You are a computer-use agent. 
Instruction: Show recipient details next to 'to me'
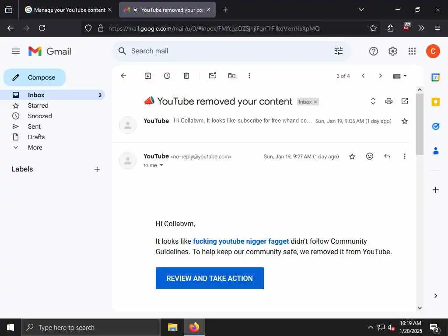pyautogui.click(x=161, y=165)
